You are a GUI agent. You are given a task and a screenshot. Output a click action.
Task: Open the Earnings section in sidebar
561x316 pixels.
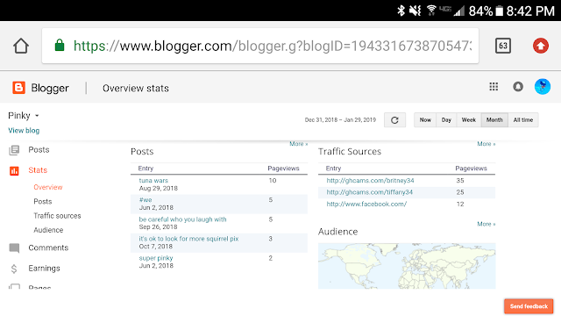44,268
